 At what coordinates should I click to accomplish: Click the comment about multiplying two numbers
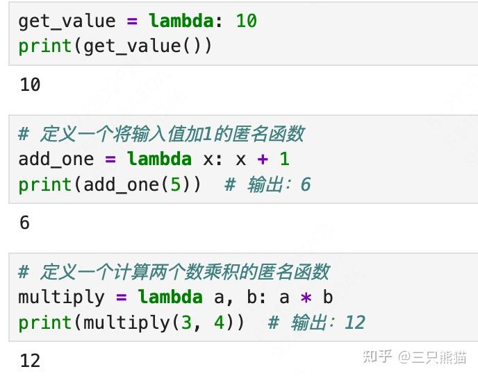pyautogui.click(x=174, y=271)
